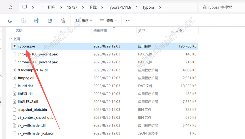This screenshot has width=245, height=139.
Task: Collapse the 上周 group
Action: pyautogui.click(x=11, y=39)
